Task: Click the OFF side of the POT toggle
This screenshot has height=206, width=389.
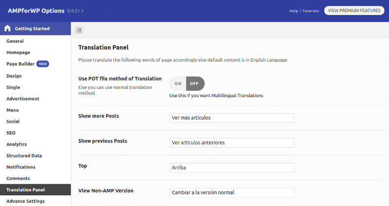Action: 195,84
